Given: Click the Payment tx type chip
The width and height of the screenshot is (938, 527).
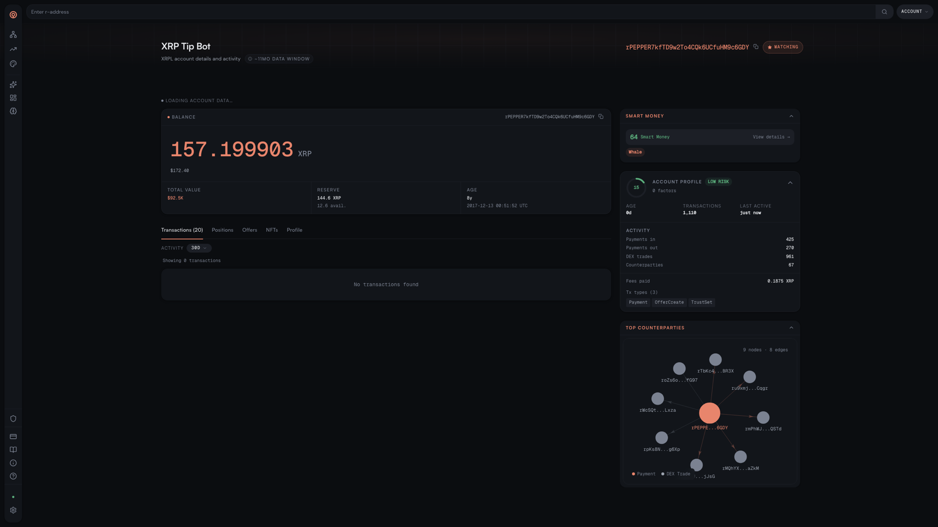Looking at the screenshot, I should tap(638, 303).
